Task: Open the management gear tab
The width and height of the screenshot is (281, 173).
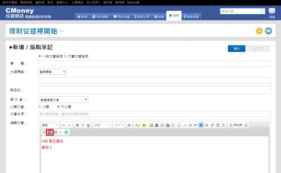Action: (x=159, y=17)
